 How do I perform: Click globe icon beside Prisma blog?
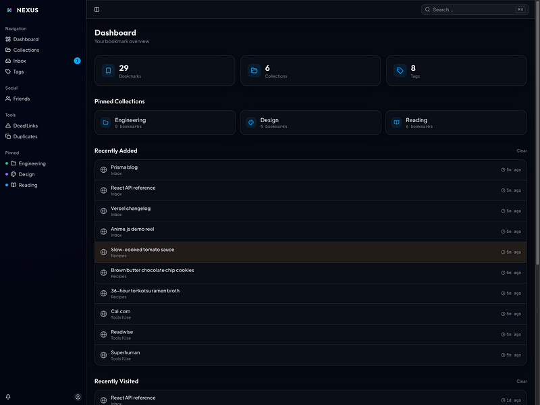tap(103, 170)
